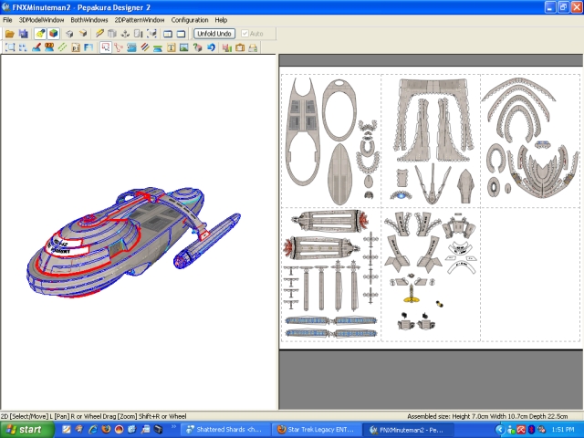
Task: Click the dashed frame fit icon
Action: (10, 47)
